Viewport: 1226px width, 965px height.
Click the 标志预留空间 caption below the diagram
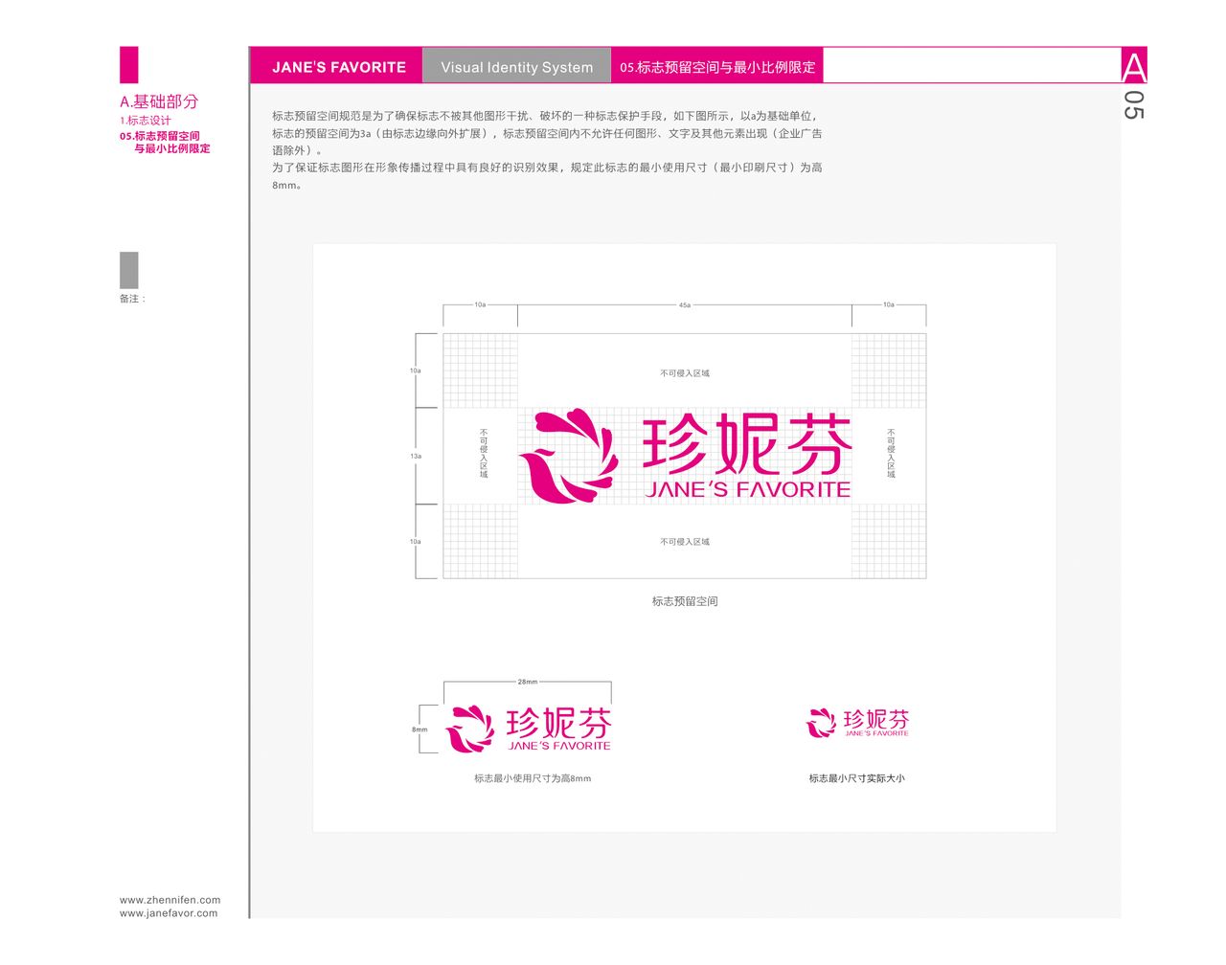coord(684,601)
